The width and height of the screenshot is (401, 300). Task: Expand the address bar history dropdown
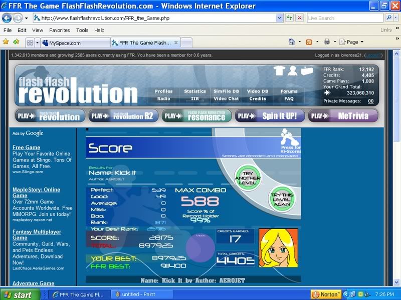click(x=280, y=18)
